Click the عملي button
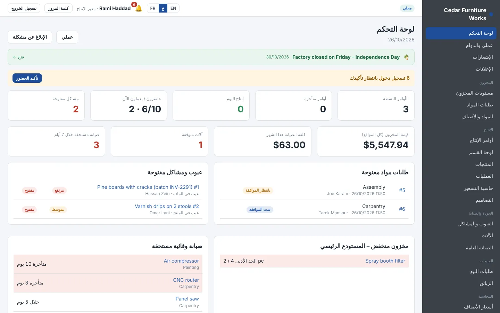 (x=67, y=37)
